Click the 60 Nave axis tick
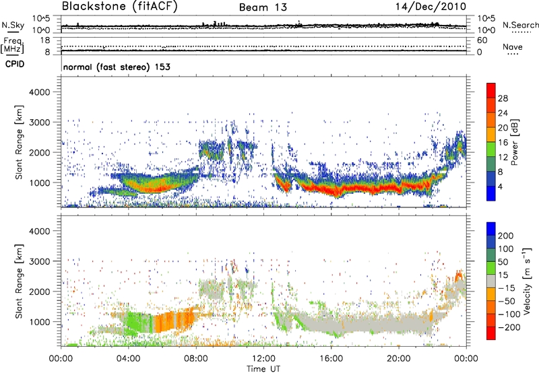This screenshot has height=373, width=539. [482, 40]
